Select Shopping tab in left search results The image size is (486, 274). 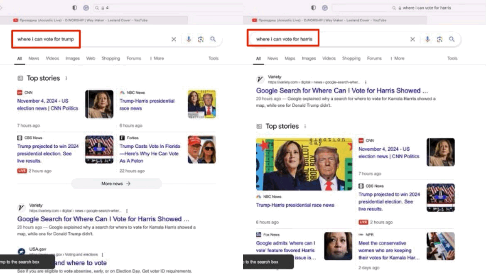click(111, 58)
